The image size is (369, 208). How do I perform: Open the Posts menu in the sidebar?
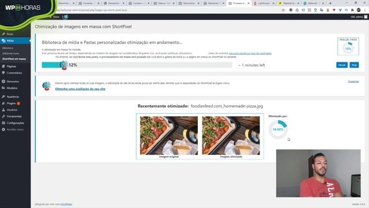click(x=10, y=34)
